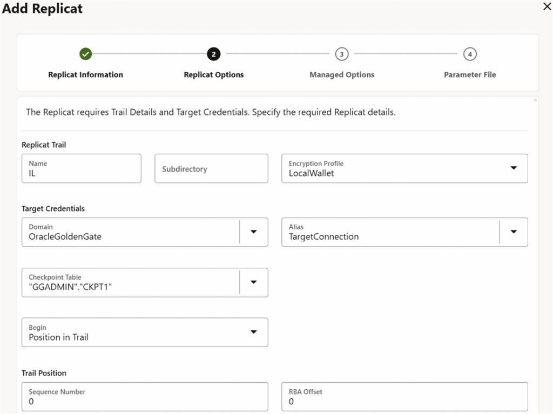Image resolution: width=553 pixels, height=414 pixels.
Task: Click the Replicat Trail Name field
Action: pyautogui.click(x=81, y=168)
